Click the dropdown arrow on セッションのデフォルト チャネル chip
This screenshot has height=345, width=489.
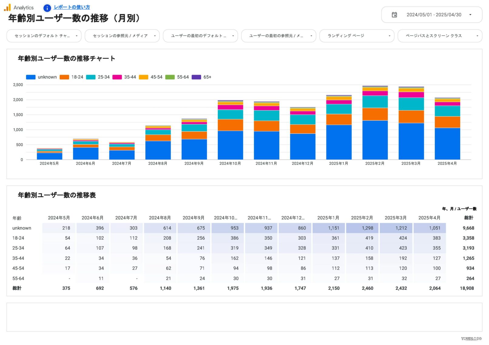(x=77, y=36)
